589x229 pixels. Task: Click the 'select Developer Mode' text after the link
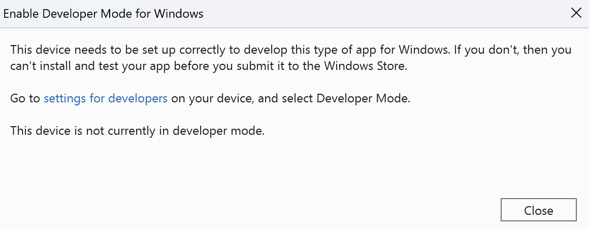click(x=344, y=99)
